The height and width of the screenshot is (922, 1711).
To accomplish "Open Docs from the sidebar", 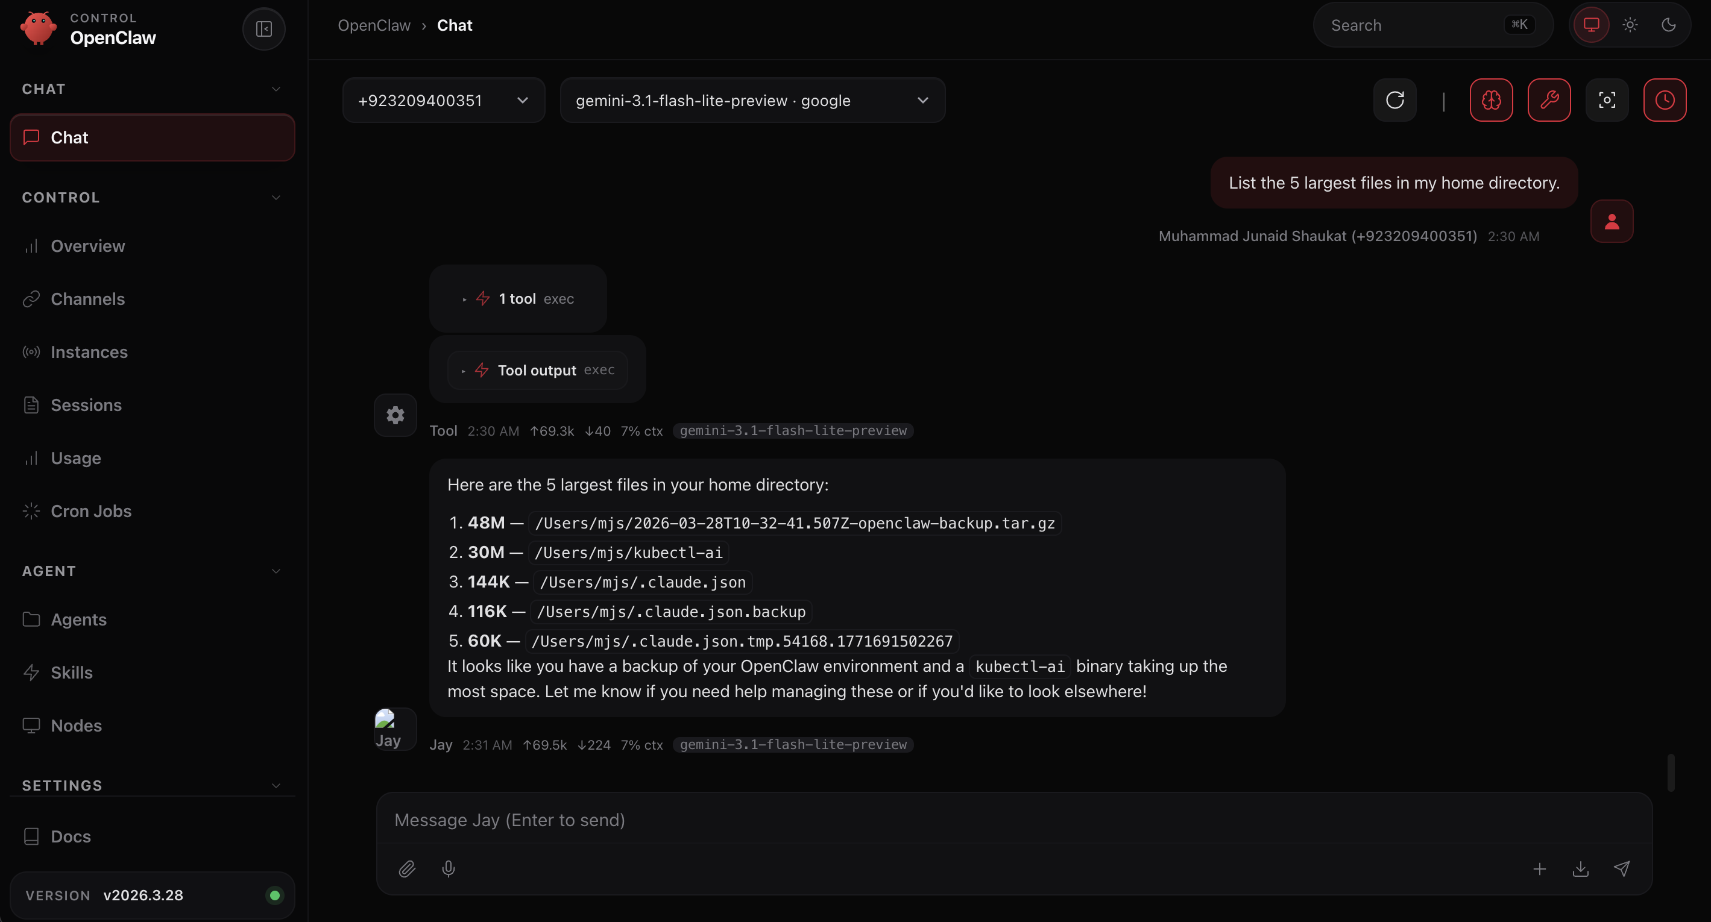I will coord(71,836).
